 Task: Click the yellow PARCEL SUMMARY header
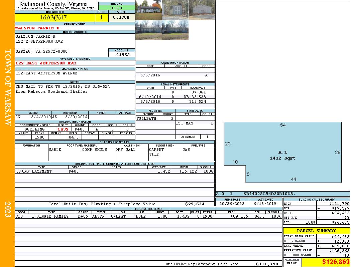[x=316, y=231]
